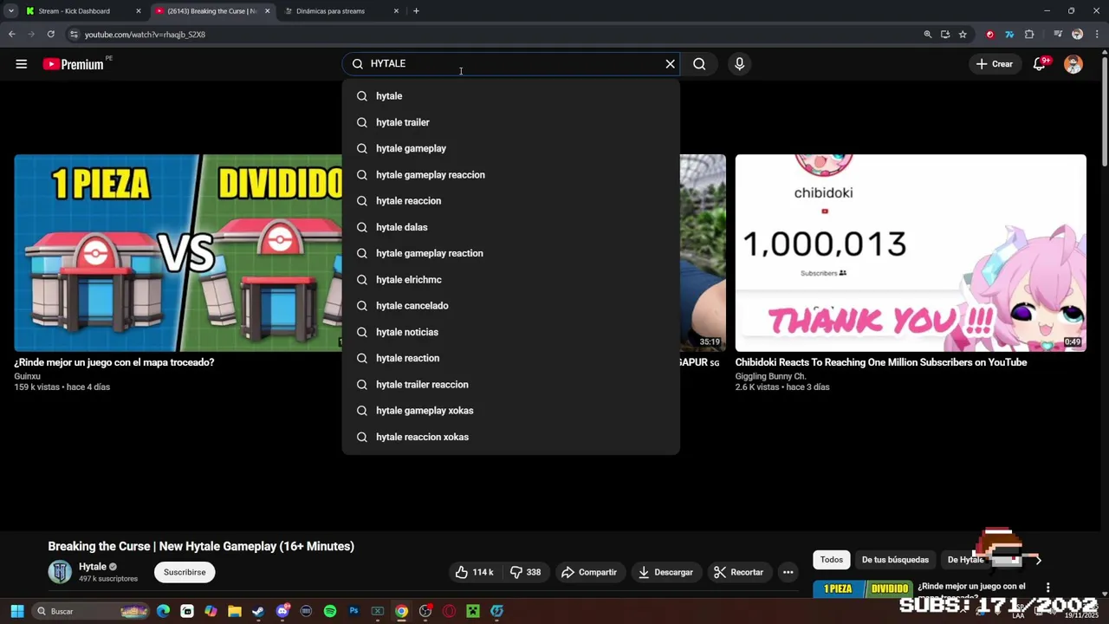
Task: Open options for sidebar '¿Rinde mejor' video
Action: (x=1047, y=588)
